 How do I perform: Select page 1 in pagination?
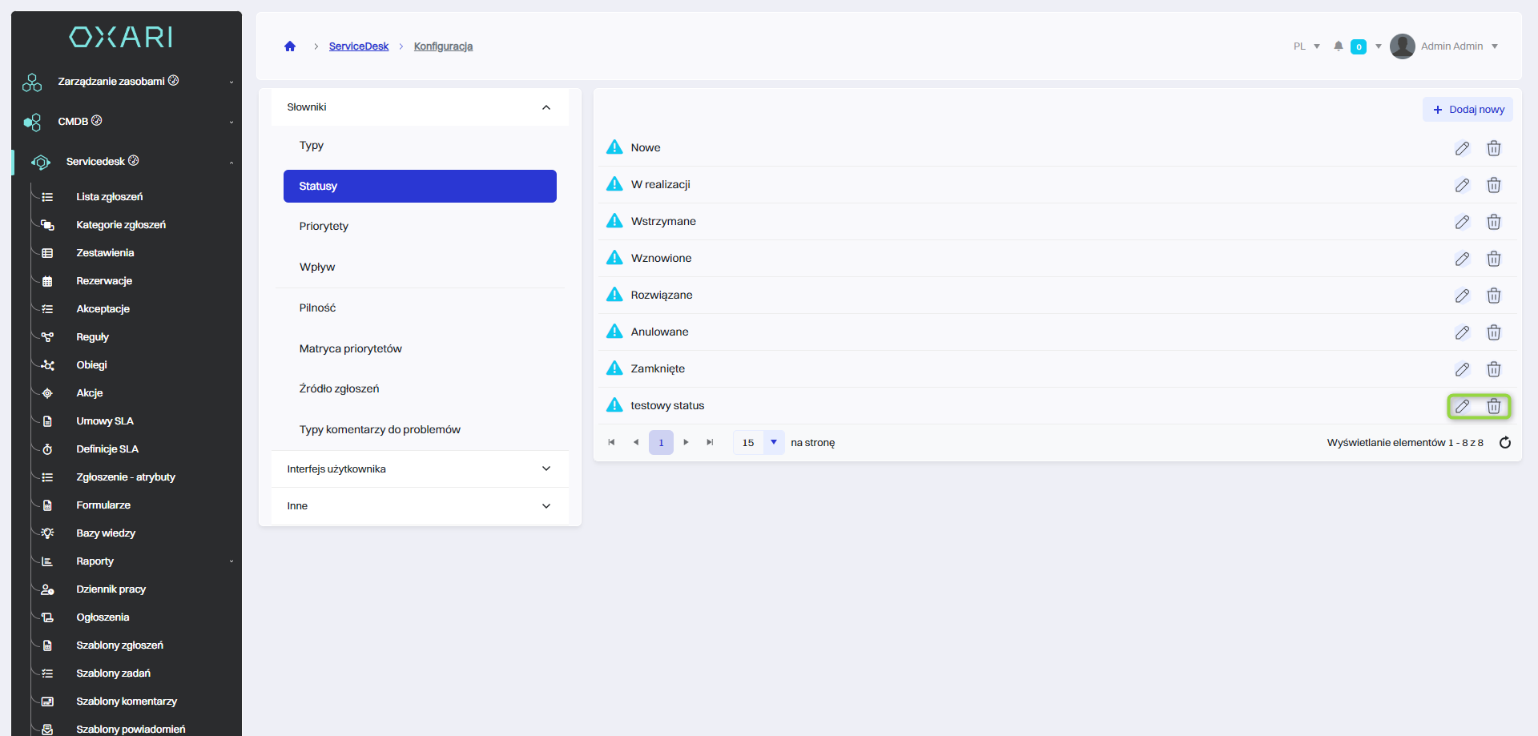661,442
